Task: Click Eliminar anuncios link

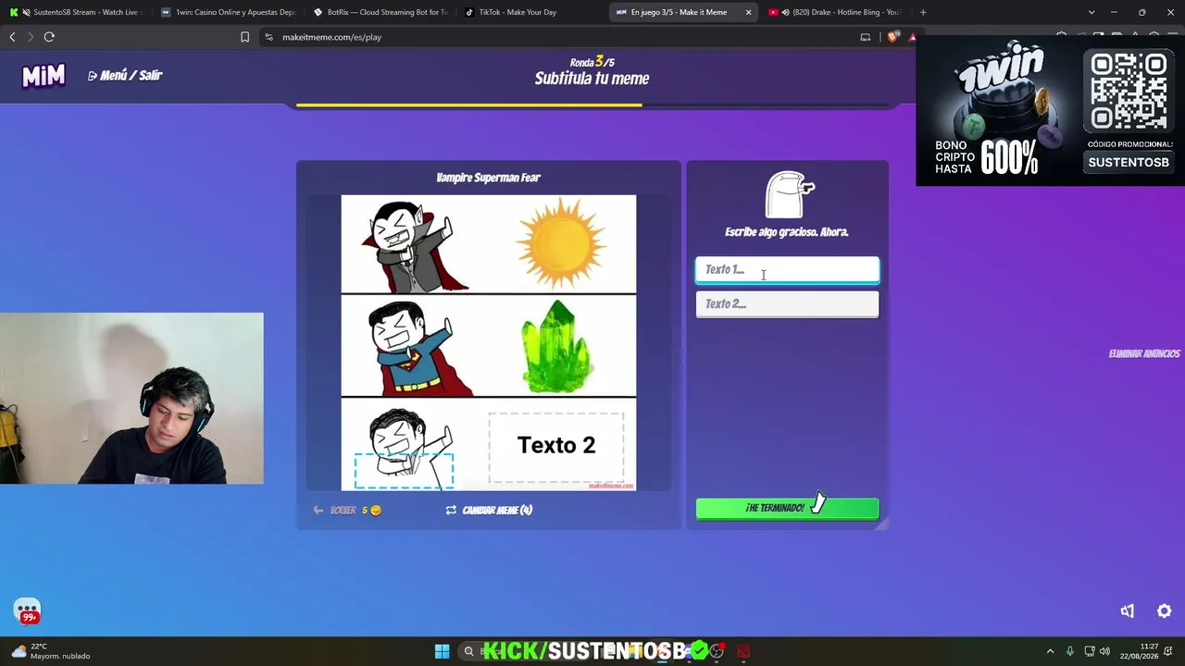Action: coord(1144,353)
